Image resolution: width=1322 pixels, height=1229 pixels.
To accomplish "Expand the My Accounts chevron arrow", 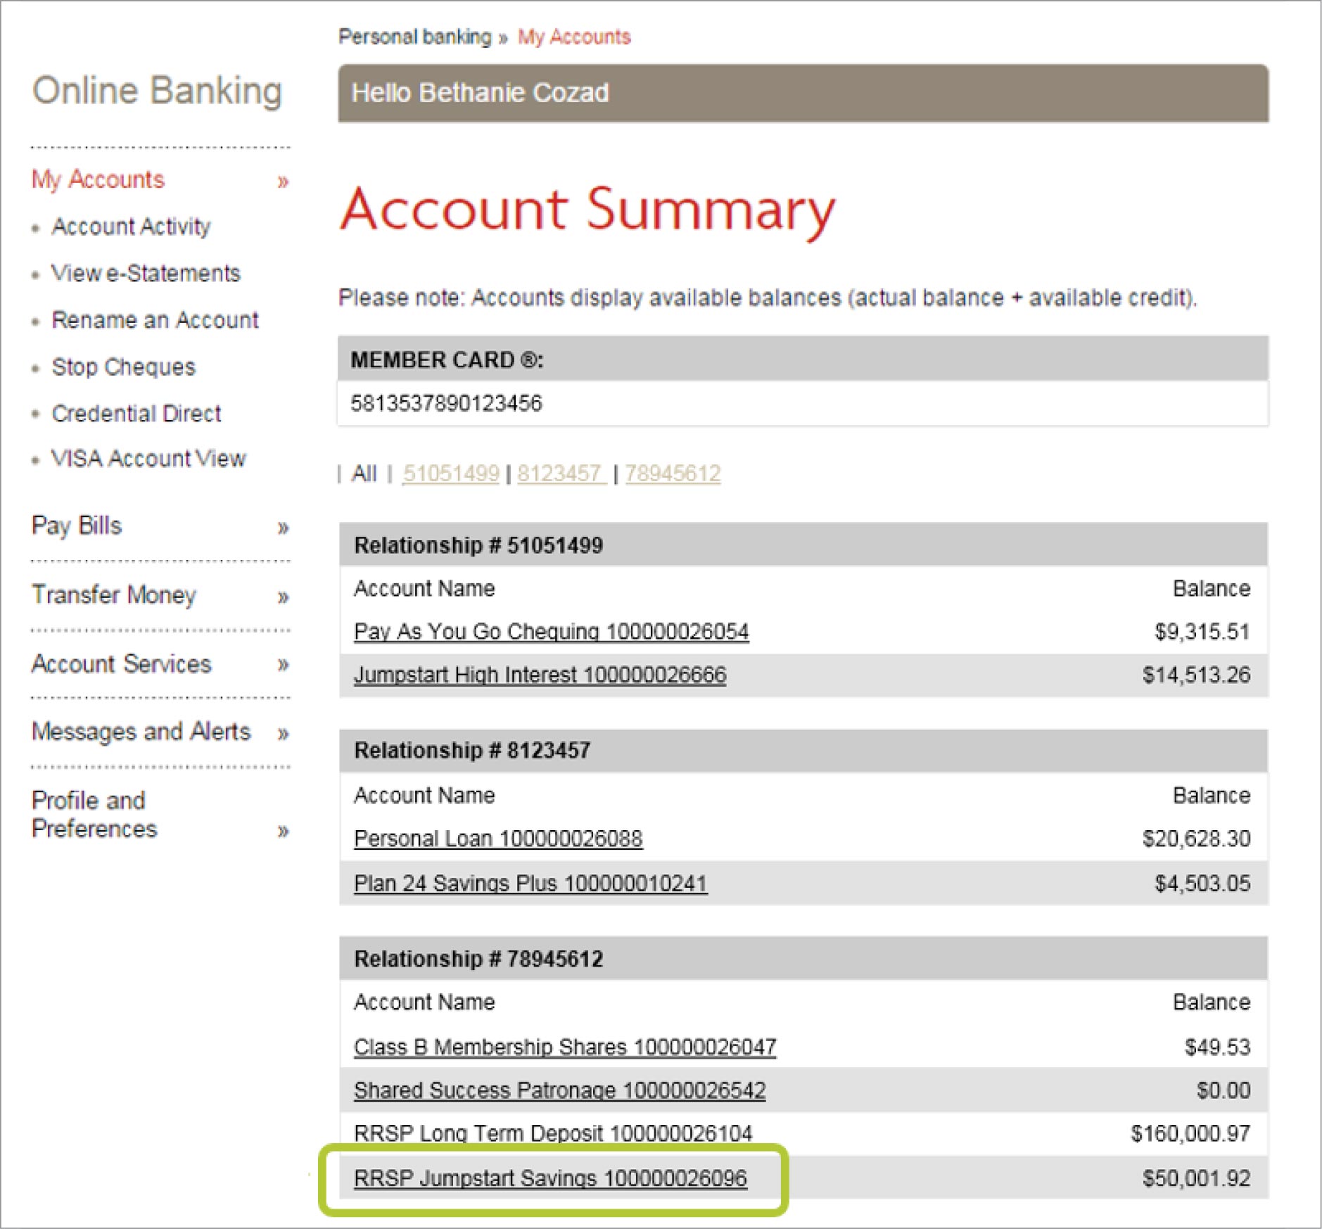I will (x=283, y=182).
